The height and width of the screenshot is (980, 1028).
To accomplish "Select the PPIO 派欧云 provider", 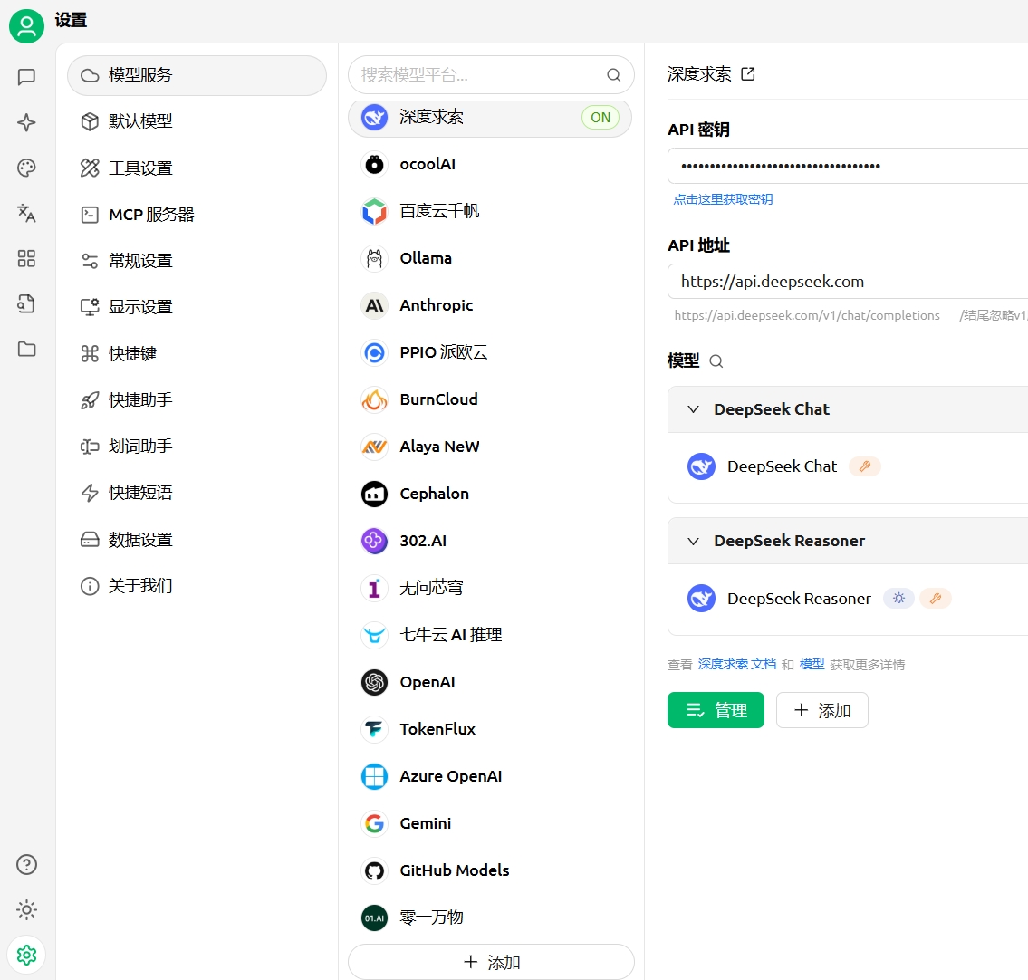I will tap(490, 352).
